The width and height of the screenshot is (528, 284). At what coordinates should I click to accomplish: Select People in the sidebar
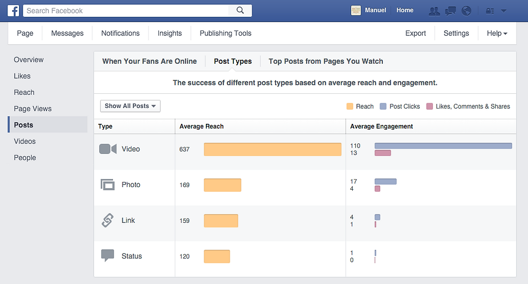(x=25, y=158)
